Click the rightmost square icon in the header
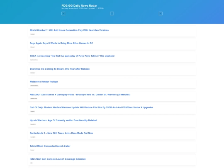Screen dimensions: 224x168 point(161,14)
